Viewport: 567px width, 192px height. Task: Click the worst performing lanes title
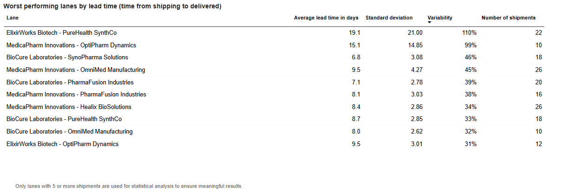[112, 6]
